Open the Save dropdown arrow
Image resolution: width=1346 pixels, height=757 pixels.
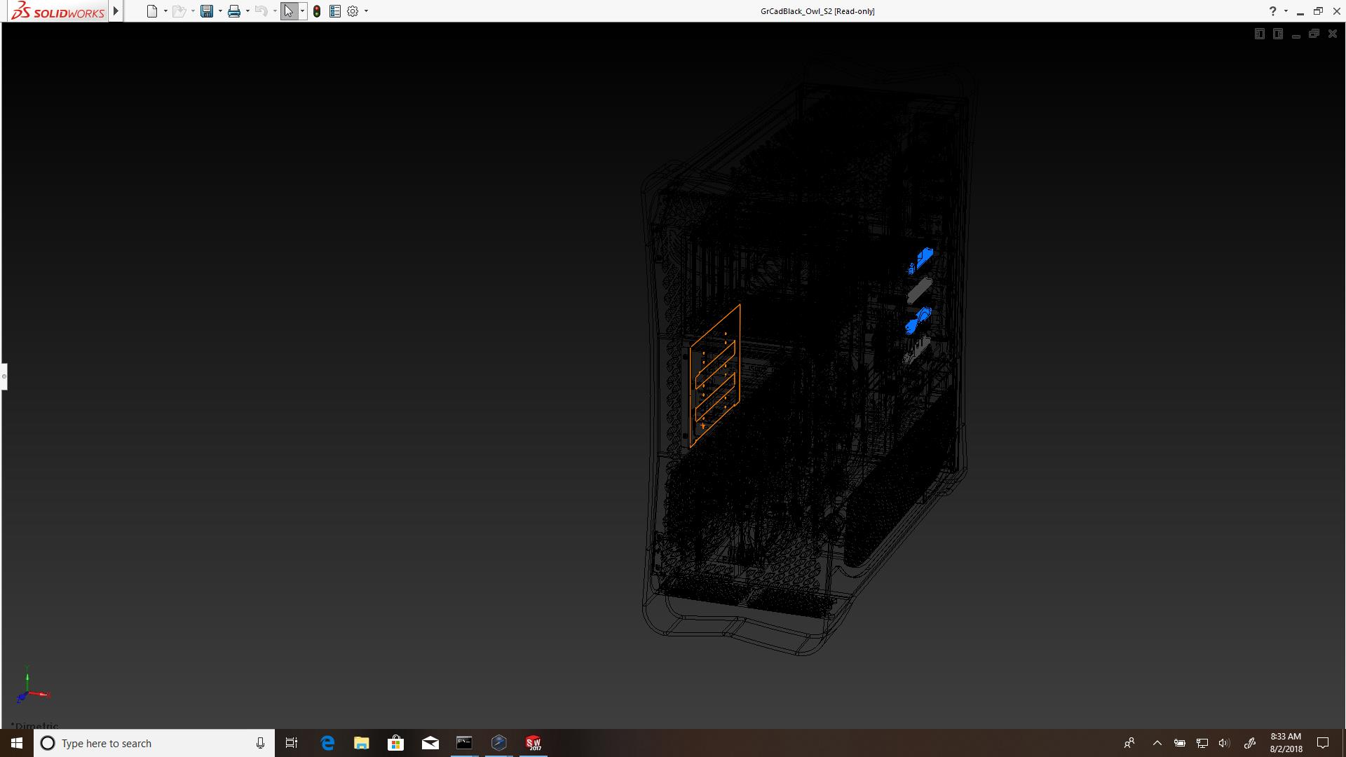[220, 11]
